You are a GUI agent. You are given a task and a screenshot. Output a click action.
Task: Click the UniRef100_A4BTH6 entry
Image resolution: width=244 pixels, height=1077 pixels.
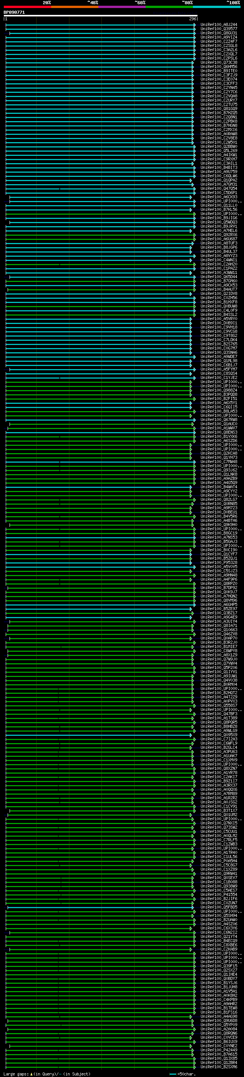click(x=219, y=520)
